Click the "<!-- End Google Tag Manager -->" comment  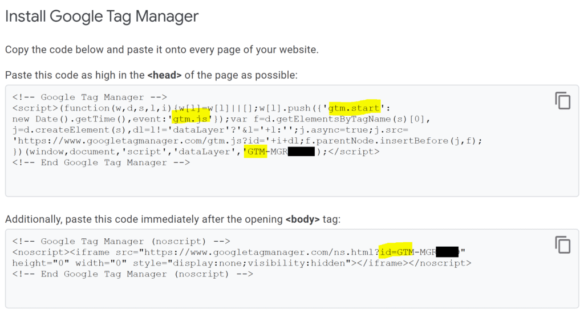pyautogui.click(x=101, y=162)
